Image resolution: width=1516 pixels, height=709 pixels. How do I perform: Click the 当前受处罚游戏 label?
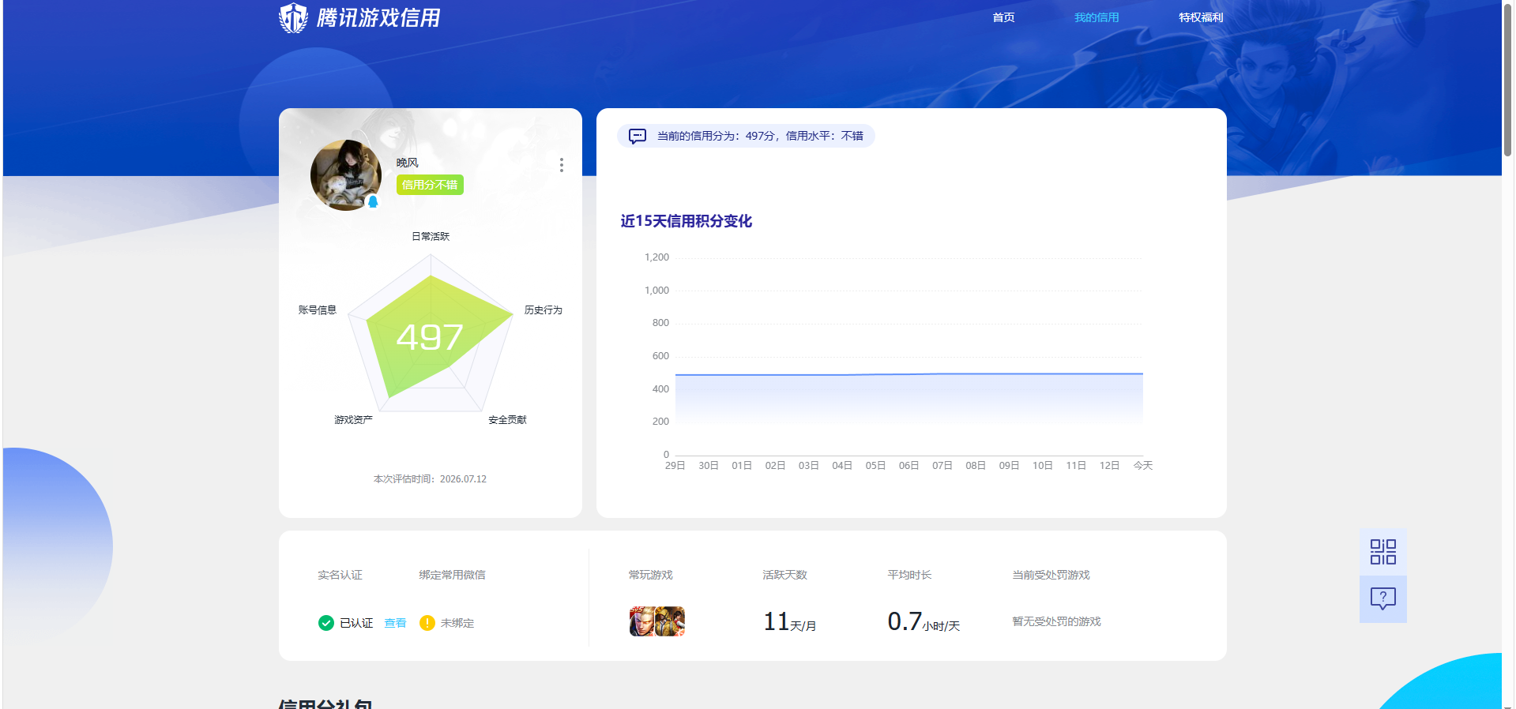pos(1051,575)
